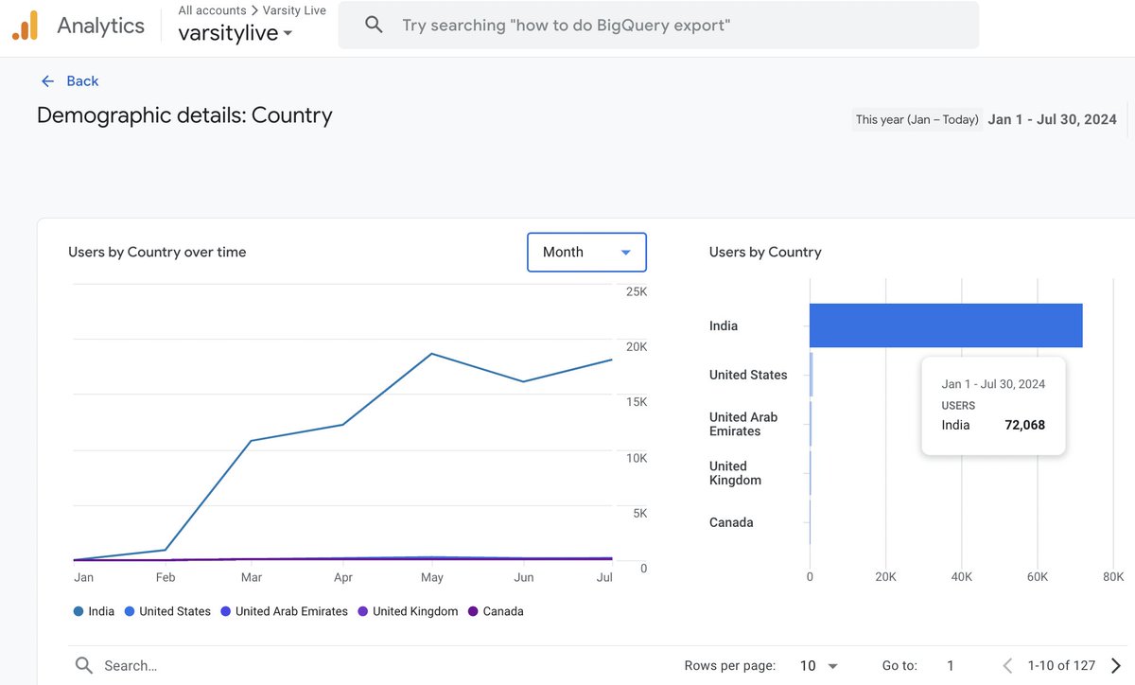
Task: Click the Google Analytics logo icon
Action: tap(25, 26)
